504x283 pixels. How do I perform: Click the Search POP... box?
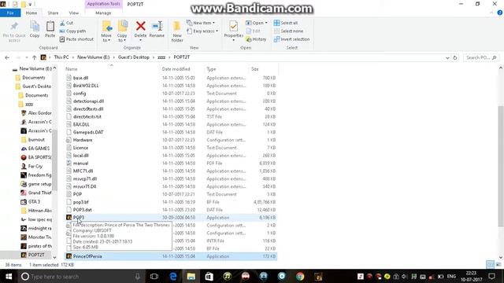(481, 57)
